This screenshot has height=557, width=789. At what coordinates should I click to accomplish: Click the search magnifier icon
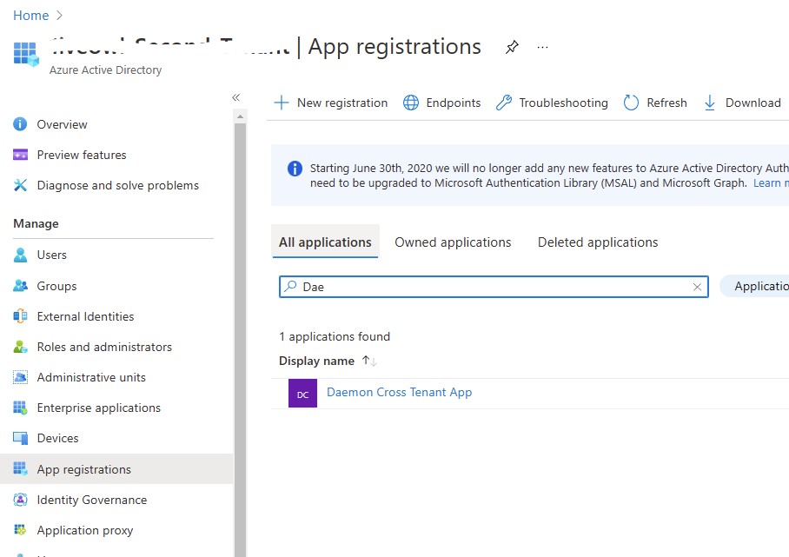click(290, 286)
